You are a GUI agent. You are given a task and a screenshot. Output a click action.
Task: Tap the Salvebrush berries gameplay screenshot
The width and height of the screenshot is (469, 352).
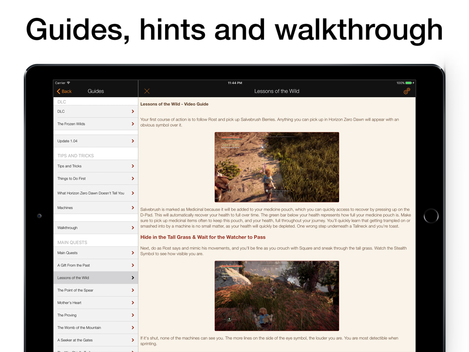pyautogui.click(x=277, y=167)
